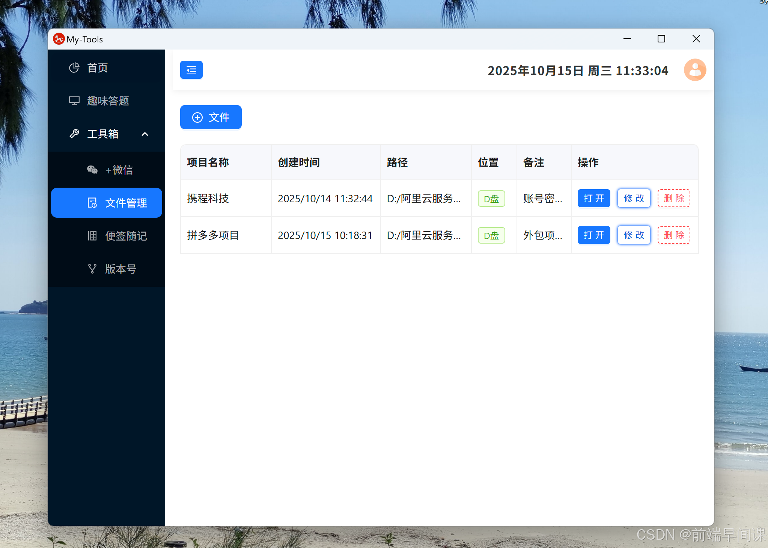
Task: Click the monitor icon beside 趣味答题
Action: point(74,101)
